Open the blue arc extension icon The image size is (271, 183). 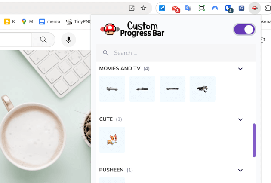(215, 8)
